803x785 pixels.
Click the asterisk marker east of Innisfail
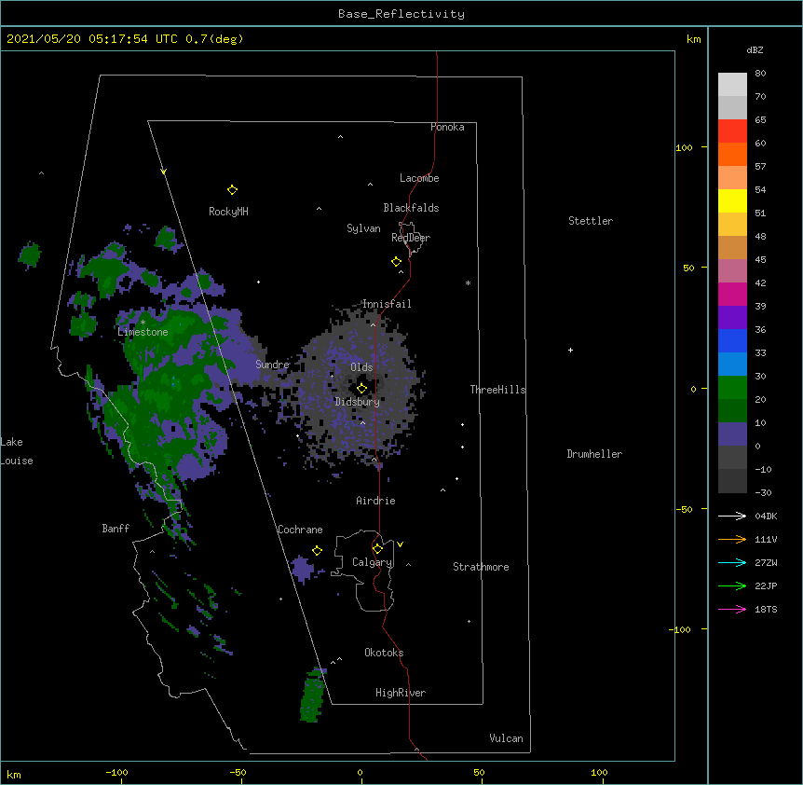tap(468, 282)
